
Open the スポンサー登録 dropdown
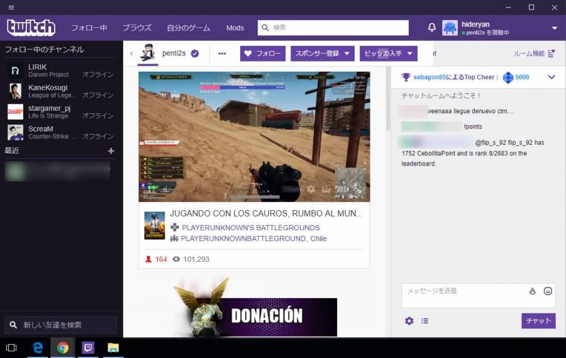[x=323, y=53]
